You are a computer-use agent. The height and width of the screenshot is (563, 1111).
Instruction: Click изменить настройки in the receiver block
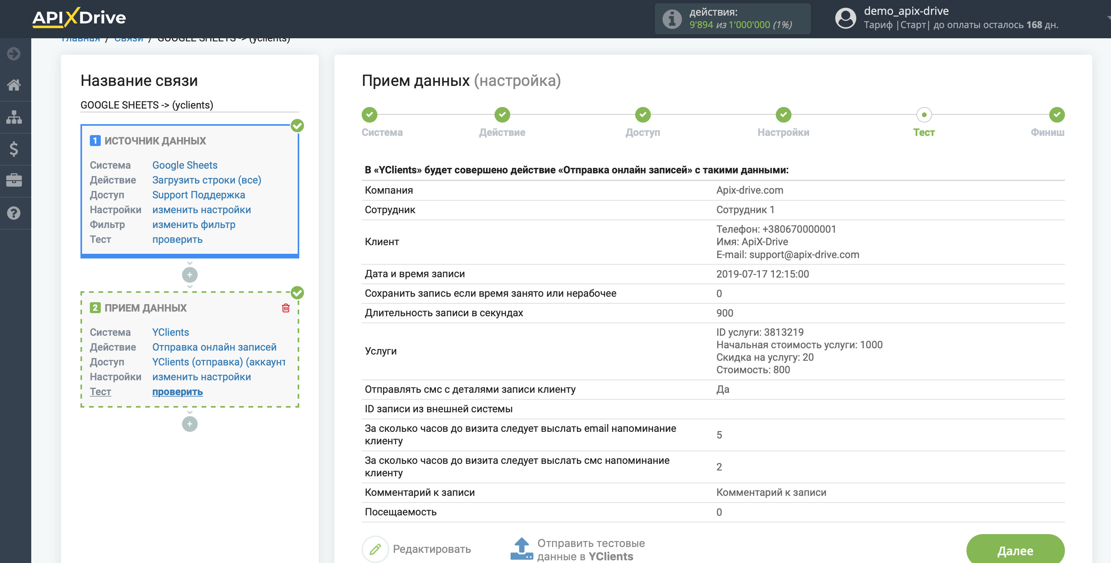(202, 377)
